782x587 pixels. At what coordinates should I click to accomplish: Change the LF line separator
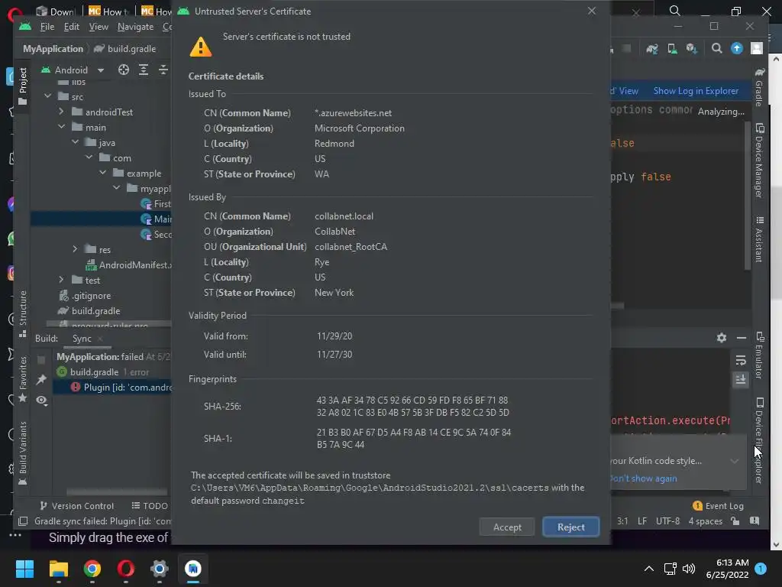click(x=641, y=521)
